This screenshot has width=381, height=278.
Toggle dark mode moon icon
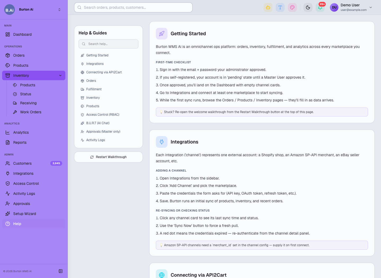click(308, 7)
